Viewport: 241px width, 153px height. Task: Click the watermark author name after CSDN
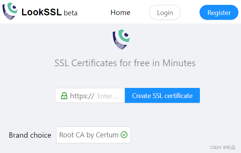click(231, 147)
